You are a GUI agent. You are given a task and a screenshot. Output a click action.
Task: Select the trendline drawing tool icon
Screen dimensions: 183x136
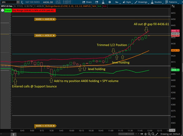pos(157,134)
